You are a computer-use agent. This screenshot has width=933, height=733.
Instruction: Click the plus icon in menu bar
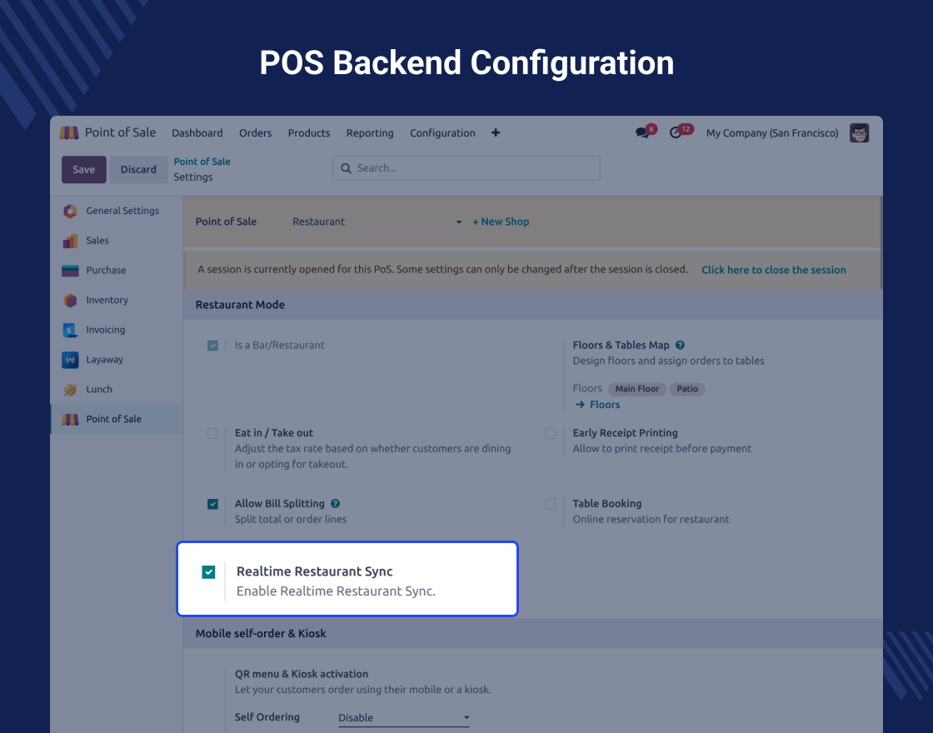coord(496,132)
